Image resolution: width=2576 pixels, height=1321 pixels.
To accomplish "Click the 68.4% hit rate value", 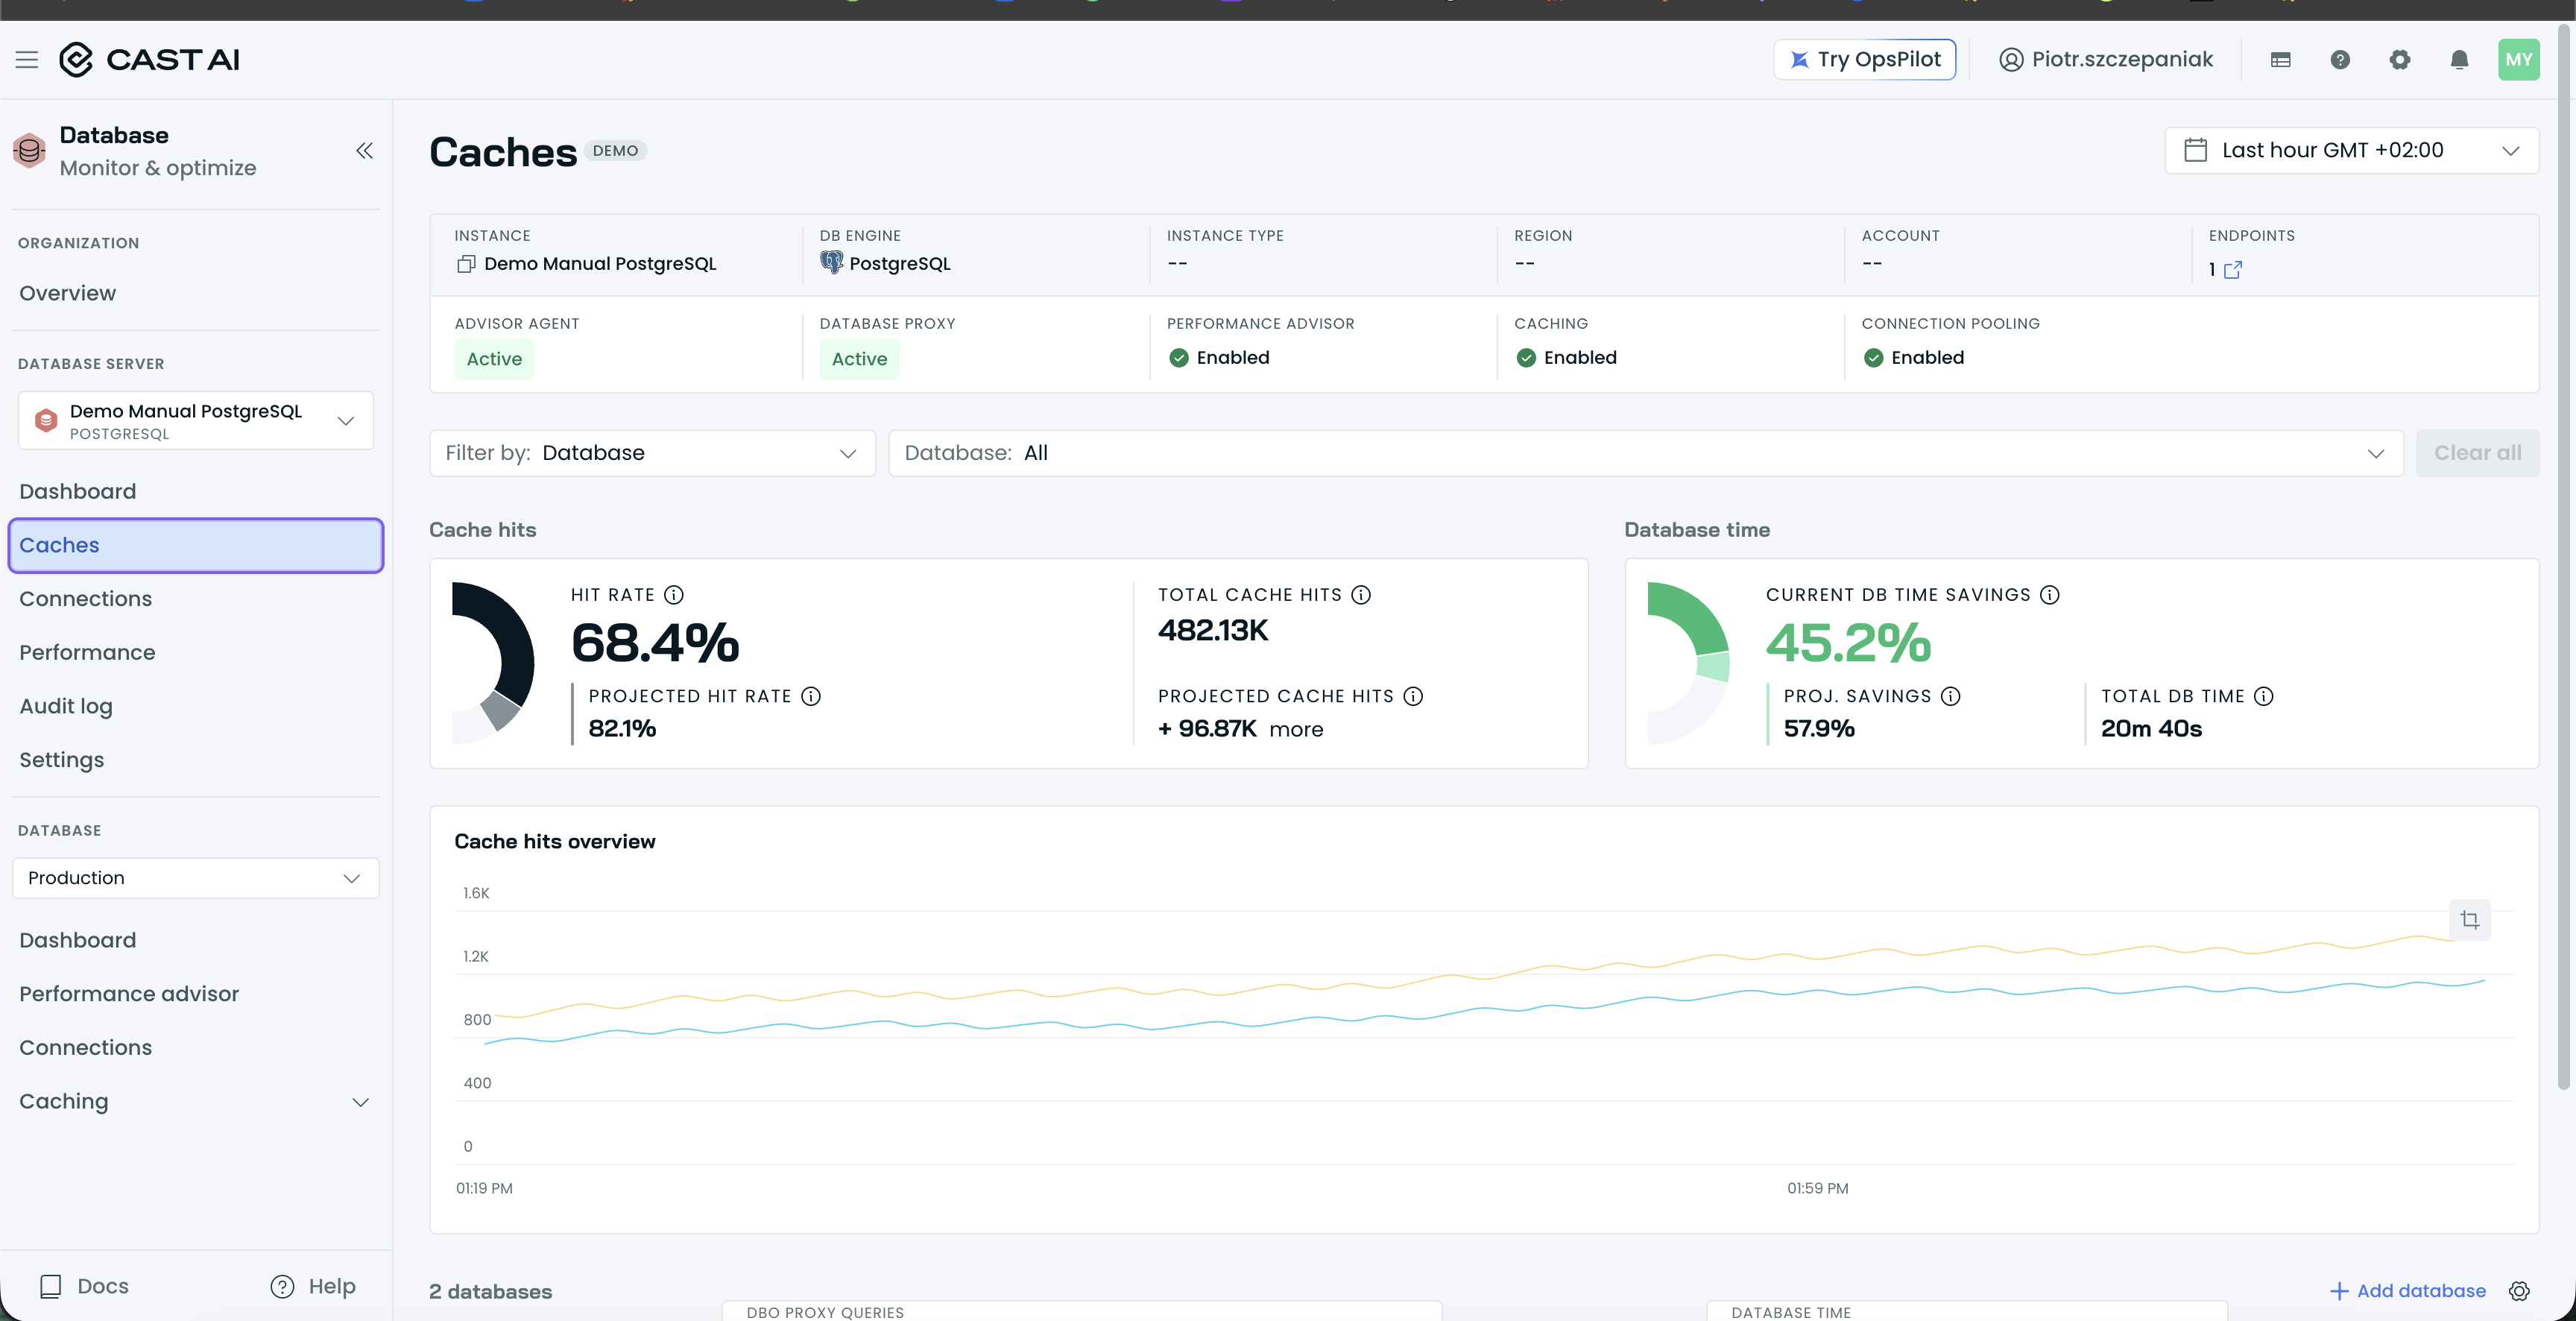I will (655, 643).
